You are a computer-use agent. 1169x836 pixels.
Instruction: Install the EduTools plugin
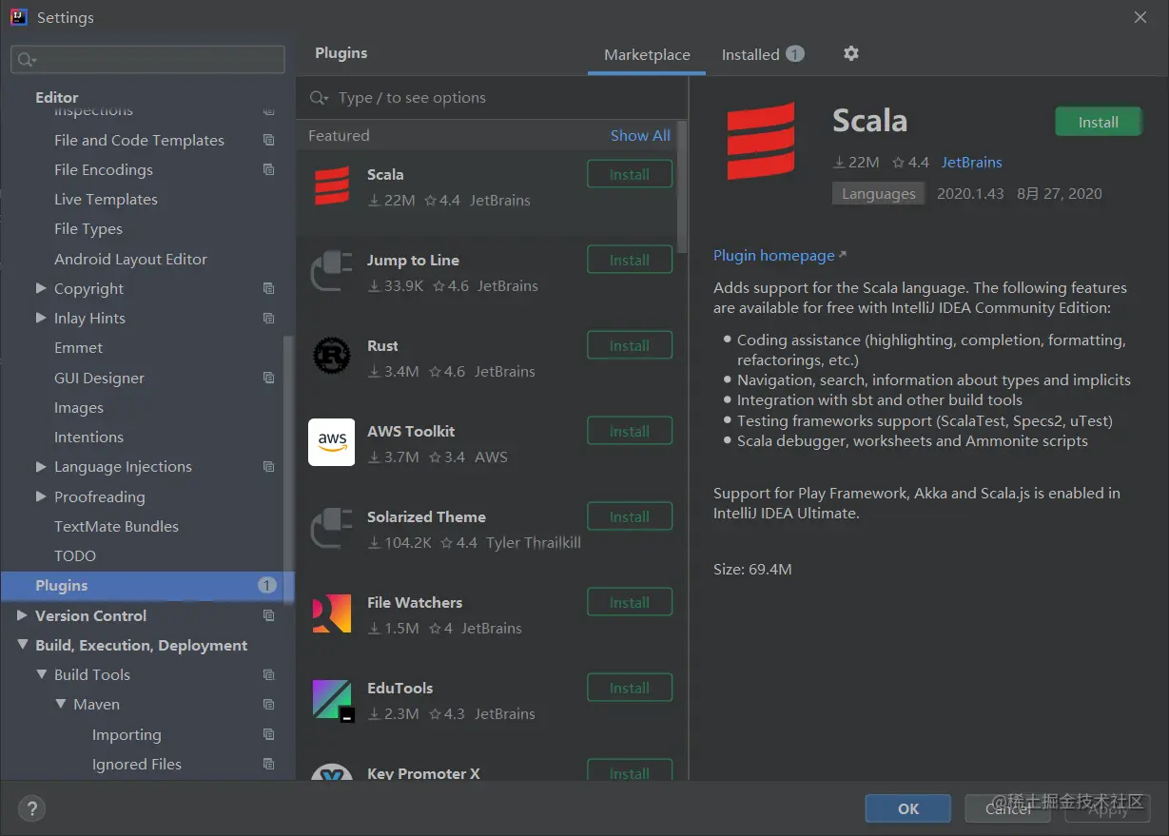(x=630, y=688)
